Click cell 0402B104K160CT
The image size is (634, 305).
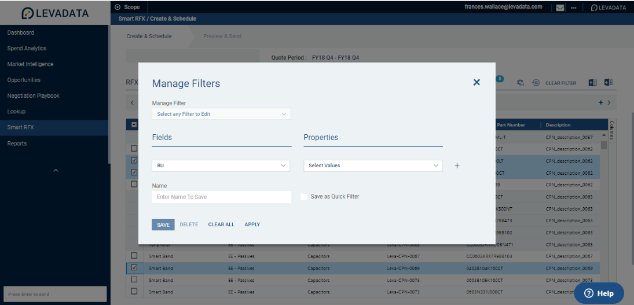pos(485,268)
